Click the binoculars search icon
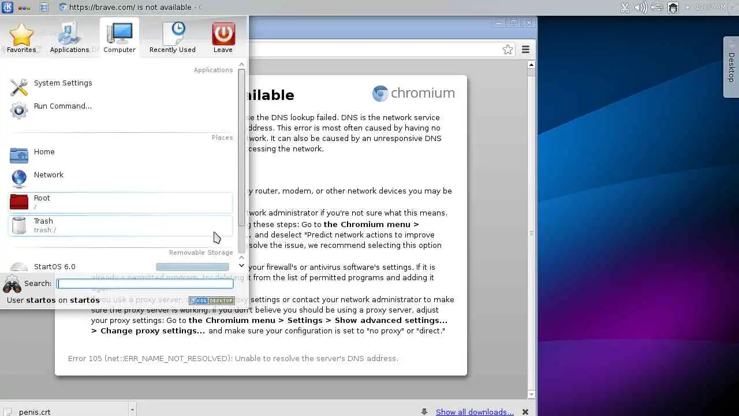This screenshot has height=416, width=739. [x=12, y=284]
